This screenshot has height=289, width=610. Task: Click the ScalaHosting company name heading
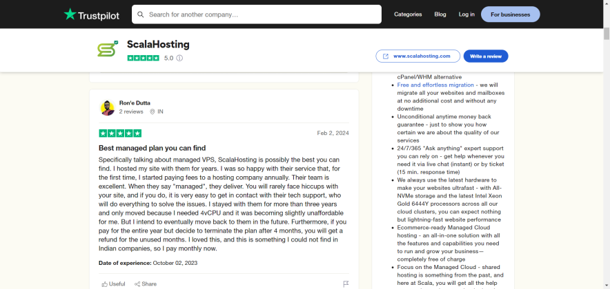point(158,45)
